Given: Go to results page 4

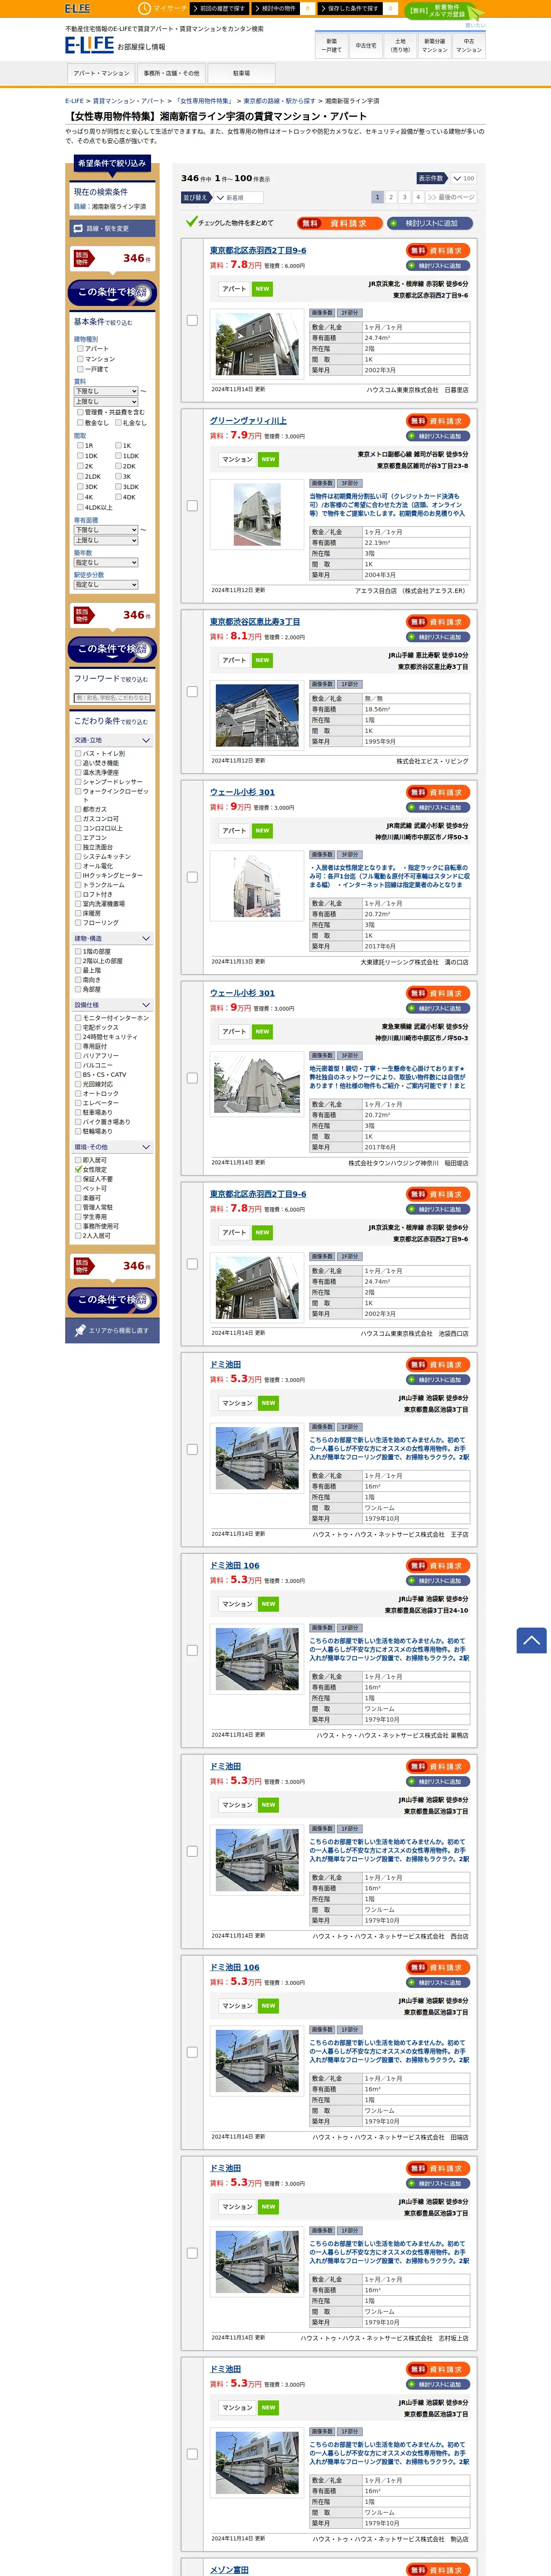Looking at the screenshot, I should coord(418,197).
